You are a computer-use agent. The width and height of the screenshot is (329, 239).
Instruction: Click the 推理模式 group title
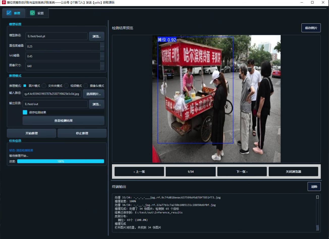click(15, 76)
